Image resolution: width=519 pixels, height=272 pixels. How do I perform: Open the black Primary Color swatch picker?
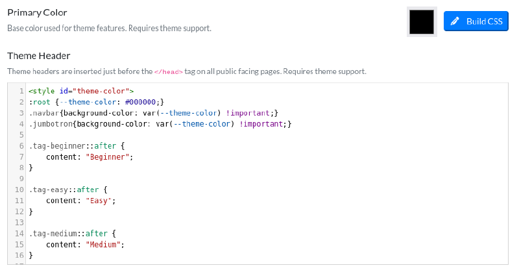(x=421, y=21)
